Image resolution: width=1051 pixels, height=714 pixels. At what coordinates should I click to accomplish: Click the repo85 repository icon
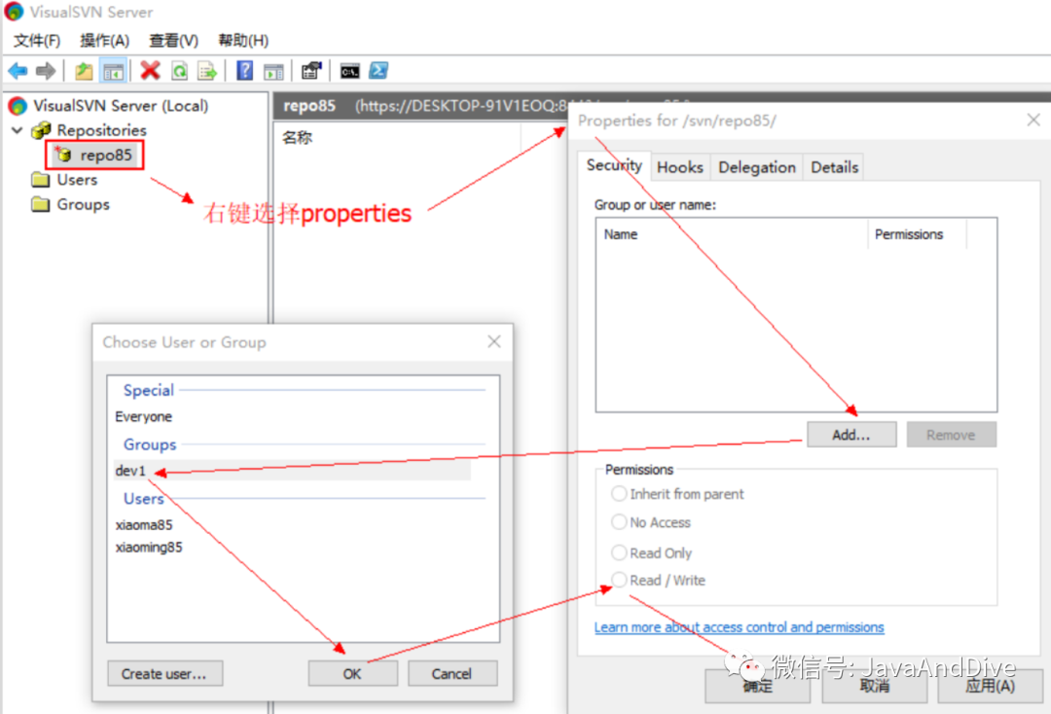click(x=63, y=155)
